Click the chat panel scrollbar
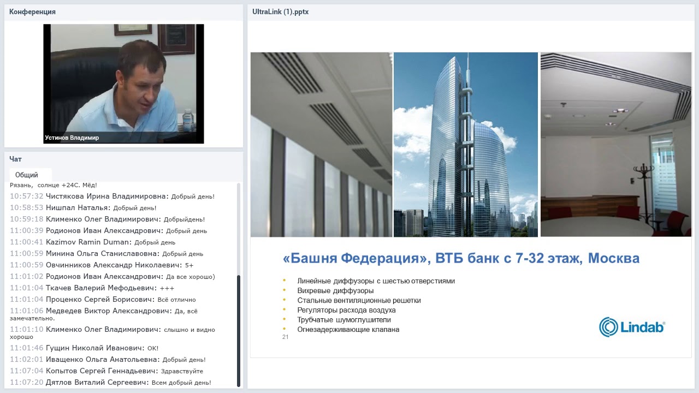This screenshot has width=699, height=393. 239,331
